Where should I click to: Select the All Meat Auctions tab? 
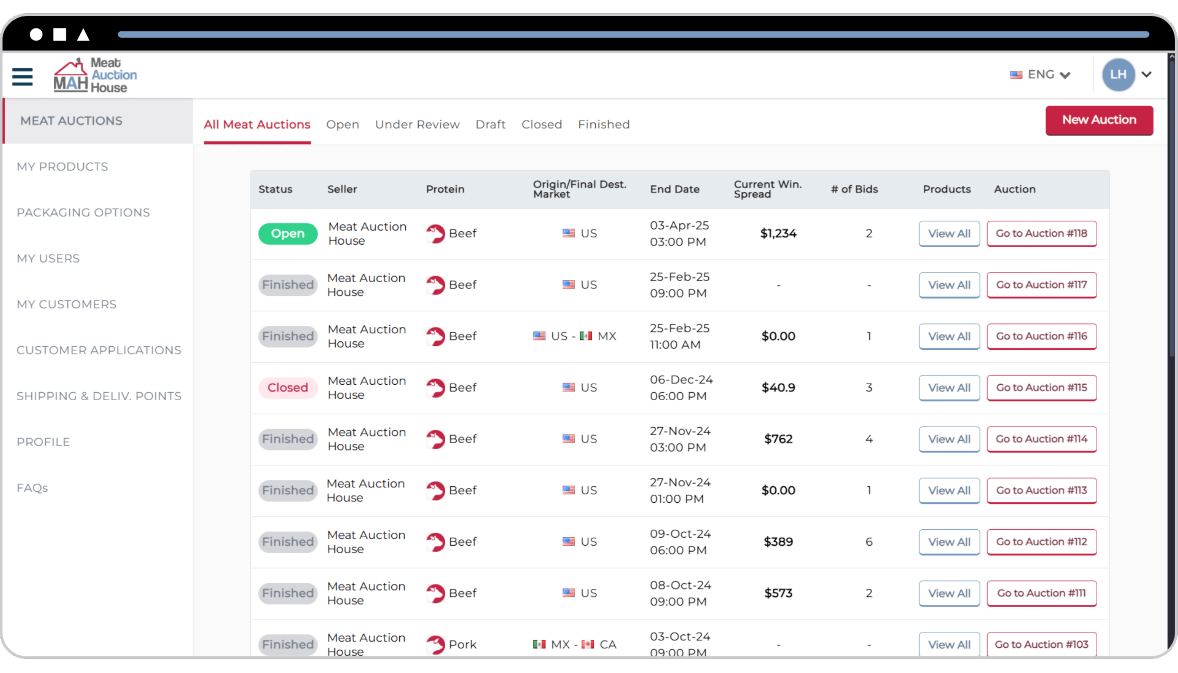pyautogui.click(x=257, y=124)
